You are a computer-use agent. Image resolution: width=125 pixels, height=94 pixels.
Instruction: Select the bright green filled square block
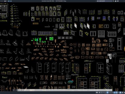pyautogui.click(x=51, y=39)
